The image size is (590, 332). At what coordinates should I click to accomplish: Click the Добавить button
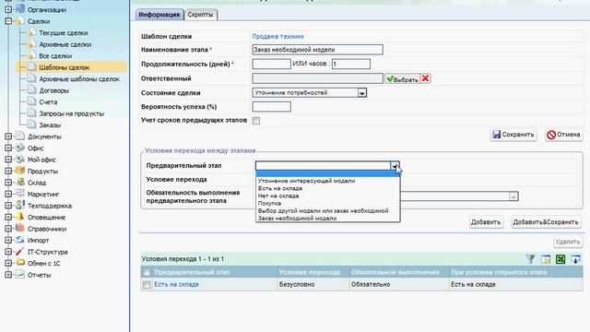486,222
